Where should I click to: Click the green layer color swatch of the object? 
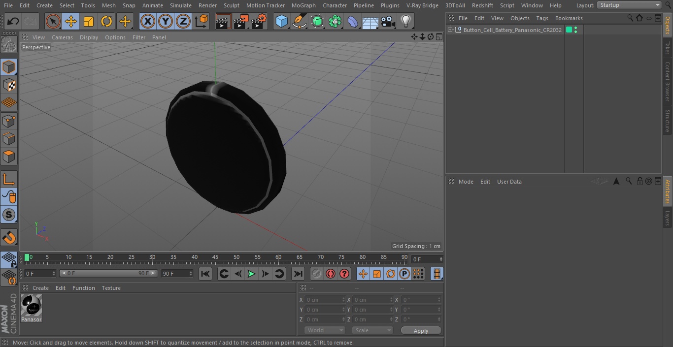click(x=569, y=30)
